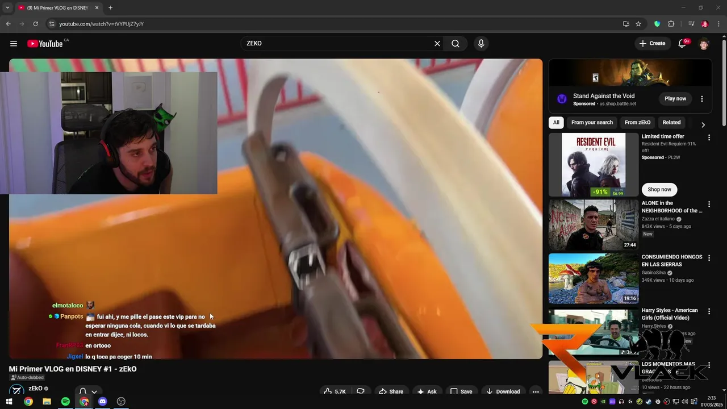727x409 pixels.
Task: Close the Mi Primer VLOG tab
Action: (x=97, y=7)
